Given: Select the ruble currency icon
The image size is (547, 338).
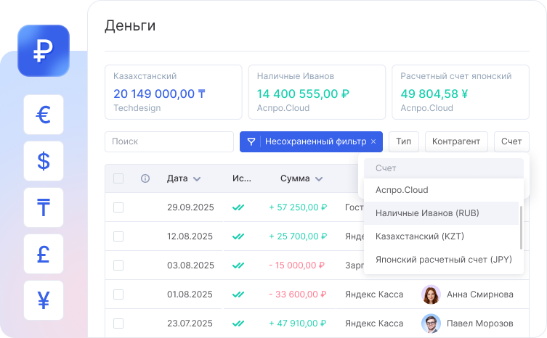Looking at the screenshot, I should click(44, 51).
